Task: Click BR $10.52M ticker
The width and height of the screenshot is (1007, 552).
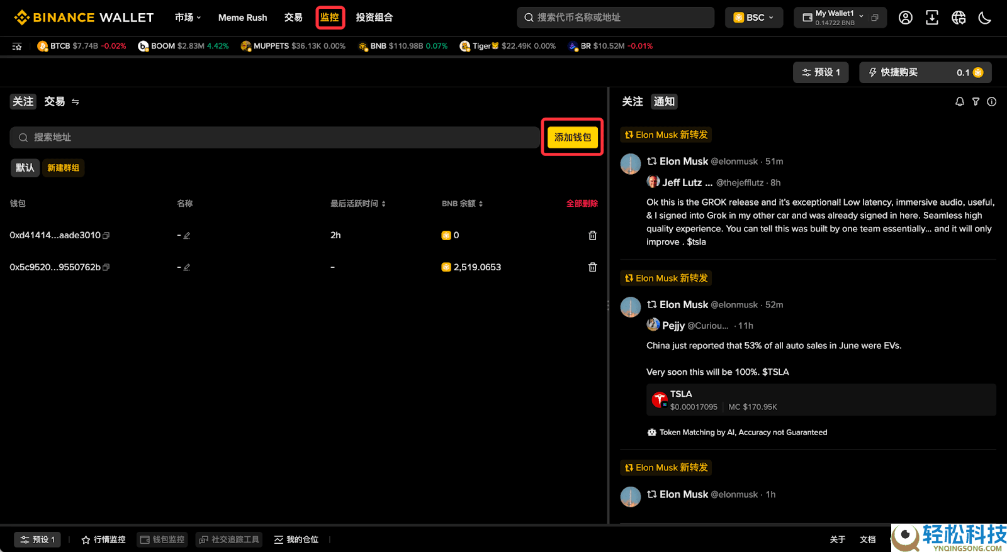Action: 610,46
